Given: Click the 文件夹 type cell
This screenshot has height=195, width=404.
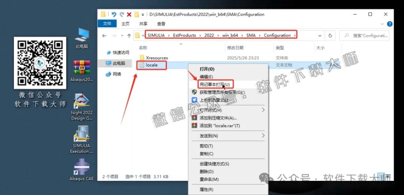Looking at the screenshot, I should tap(282, 58).
